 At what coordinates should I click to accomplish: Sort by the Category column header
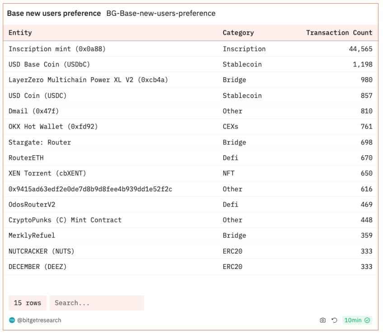238,32
